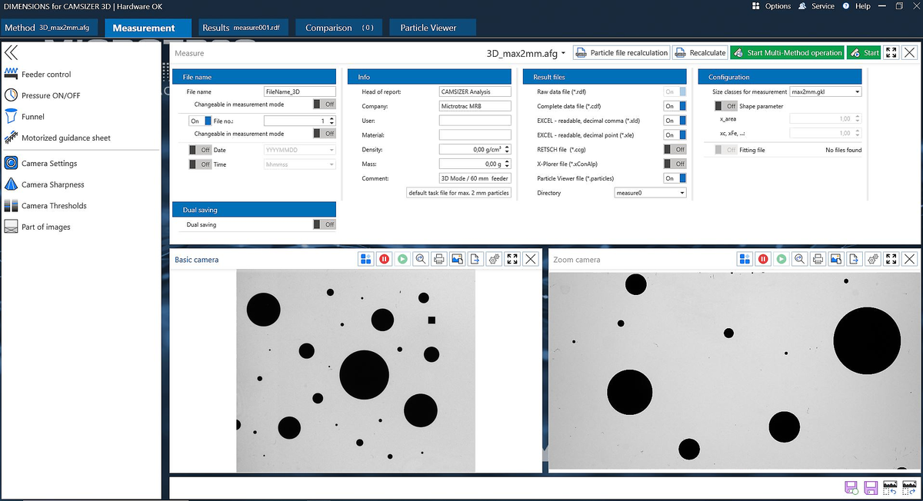
Task: Open zoom tool on Zoom camera view
Action: 800,259
